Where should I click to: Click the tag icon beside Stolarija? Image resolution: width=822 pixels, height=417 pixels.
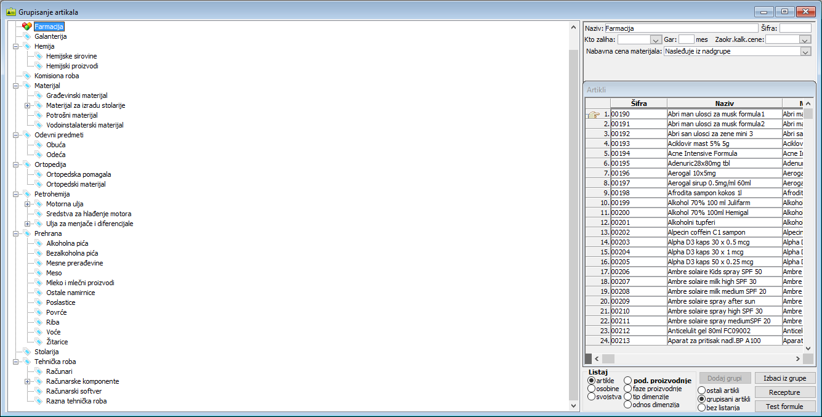[x=26, y=352]
